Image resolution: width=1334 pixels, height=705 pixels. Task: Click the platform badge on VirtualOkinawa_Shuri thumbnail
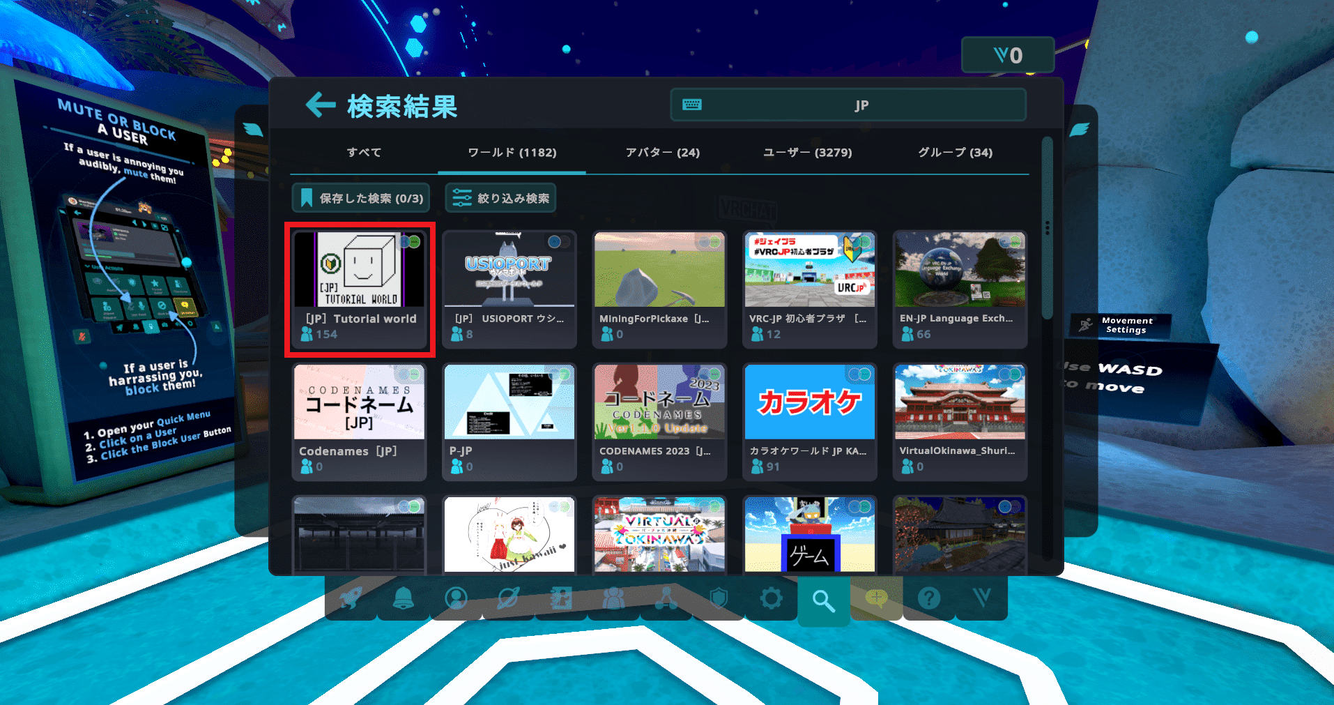pos(1010,374)
